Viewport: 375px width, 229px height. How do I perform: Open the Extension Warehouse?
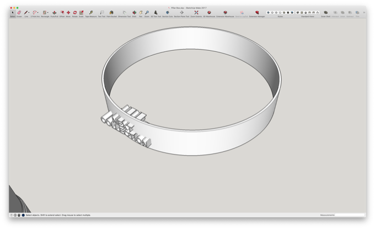tap(225, 13)
